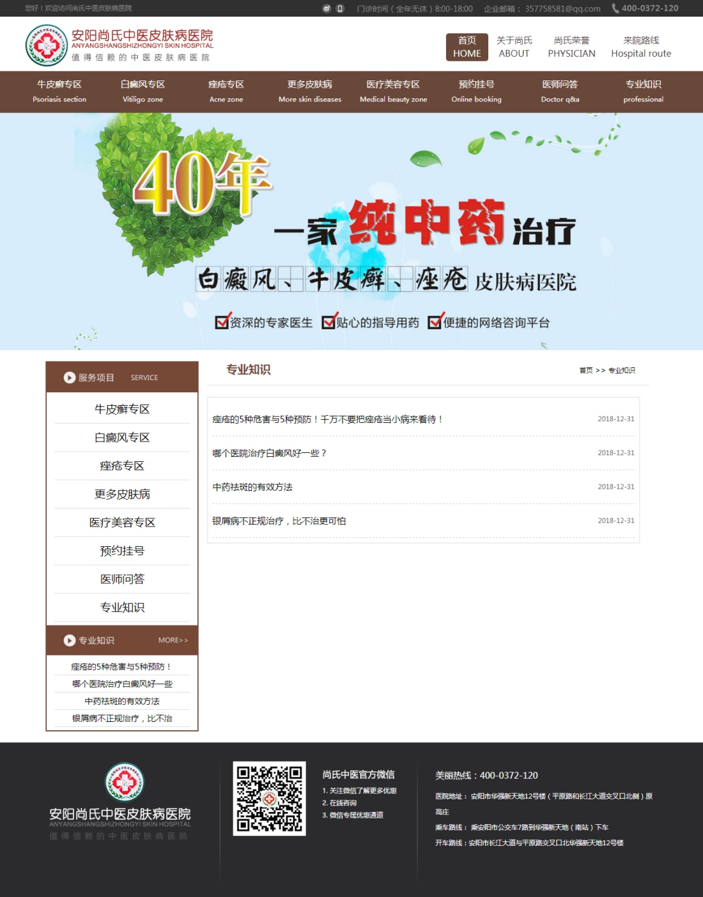Click the play icon beside 服务项目 SERVICE header
This screenshot has height=897, width=703.
[68, 378]
